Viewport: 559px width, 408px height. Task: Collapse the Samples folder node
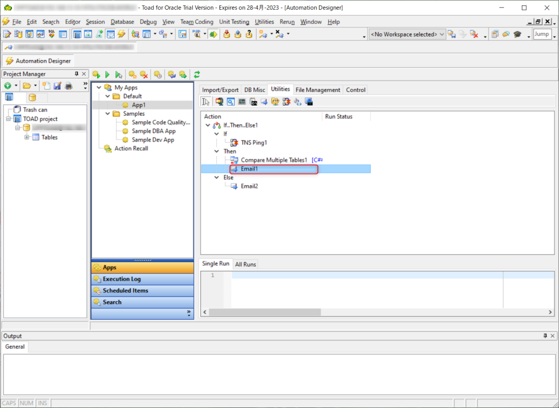[x=108, y=114]
